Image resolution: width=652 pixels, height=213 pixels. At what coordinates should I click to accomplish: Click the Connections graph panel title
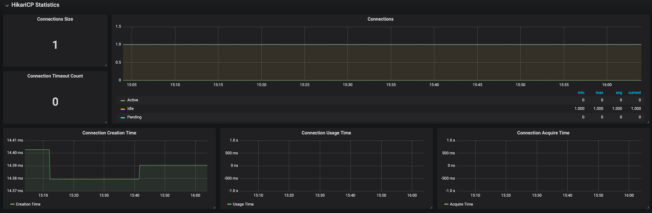pos(380,19)
